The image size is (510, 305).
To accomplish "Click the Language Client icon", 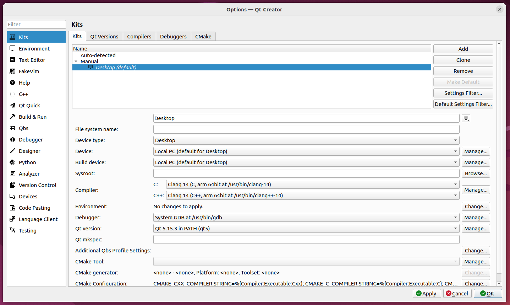I will (x=12, y=219).
